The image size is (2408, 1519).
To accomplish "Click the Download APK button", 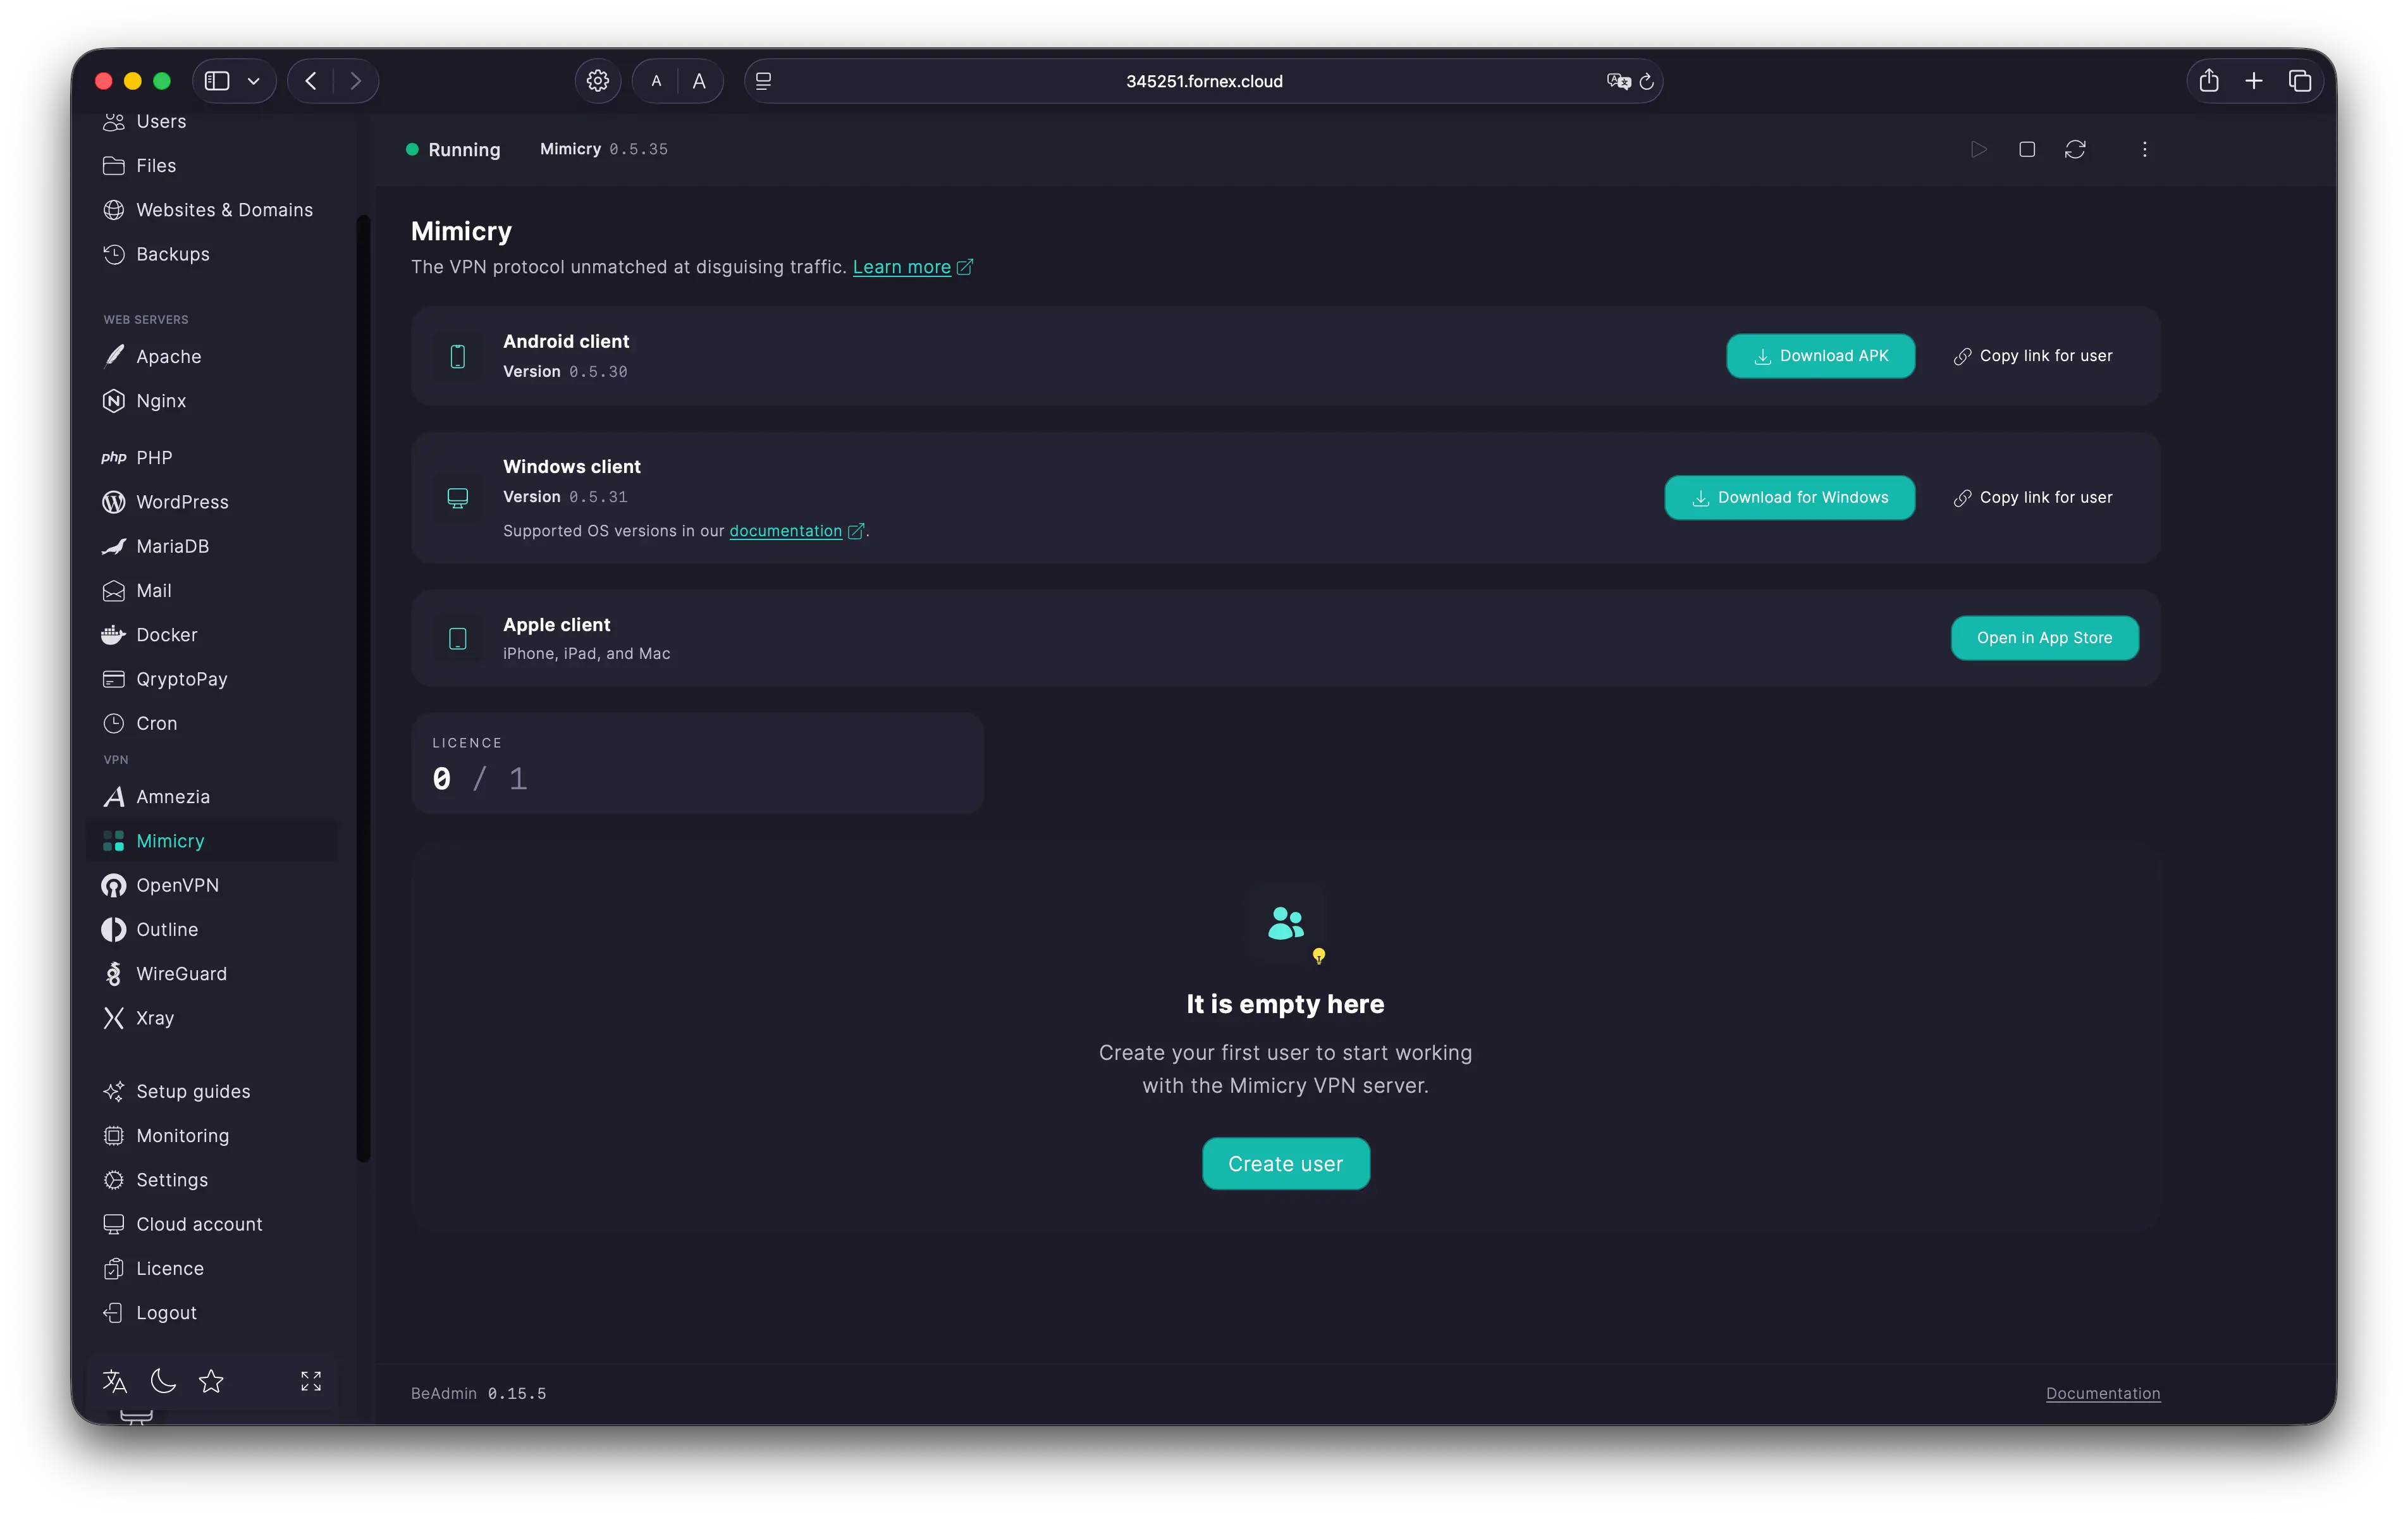I will [1820, 356].
